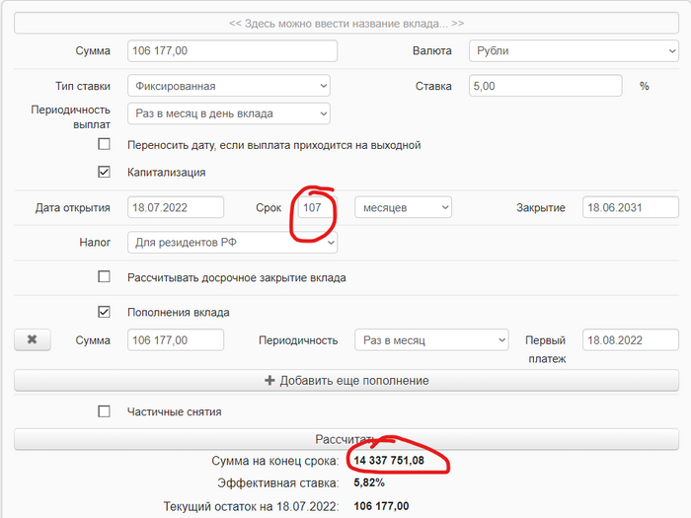Click the deposit name field at top
Viewport: 691px width, 518px height.
click(x=346, y=24)
